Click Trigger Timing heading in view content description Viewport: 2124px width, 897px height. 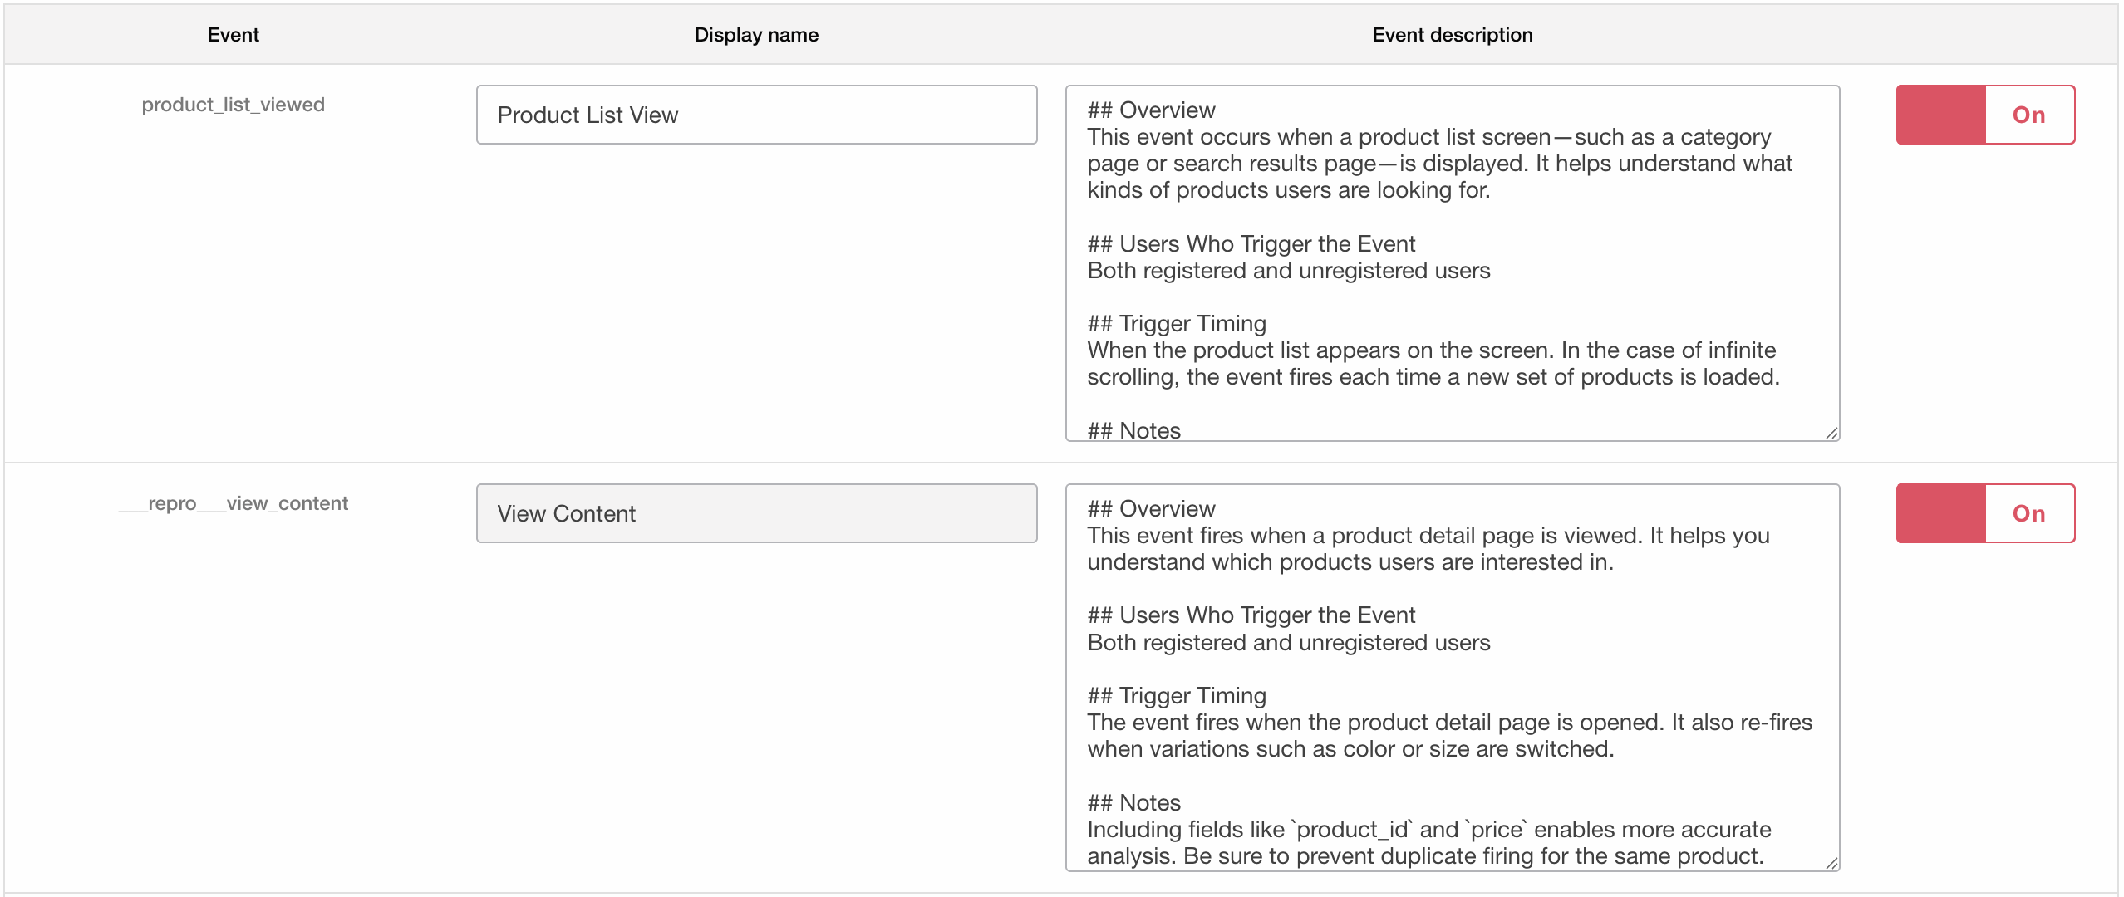coord(1177,696)
